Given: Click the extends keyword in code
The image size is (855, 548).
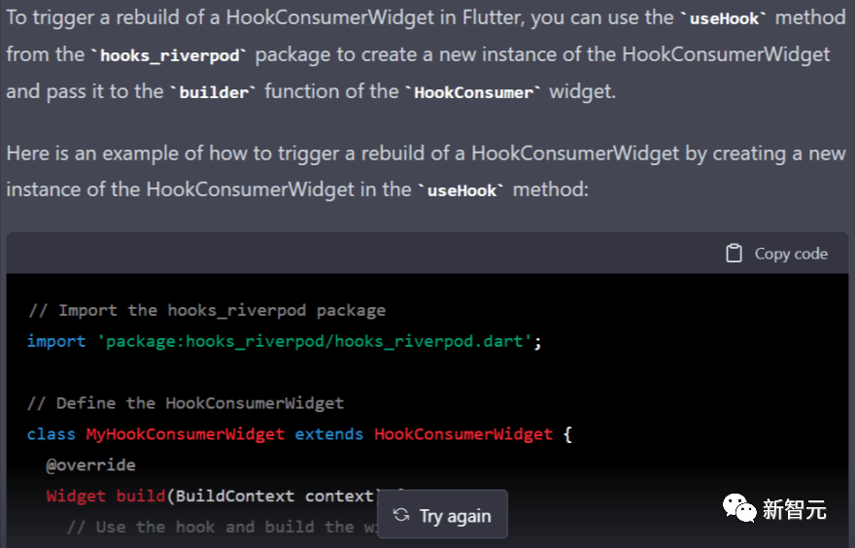Looking at the screenshot, I should click(x=328, y=434).
